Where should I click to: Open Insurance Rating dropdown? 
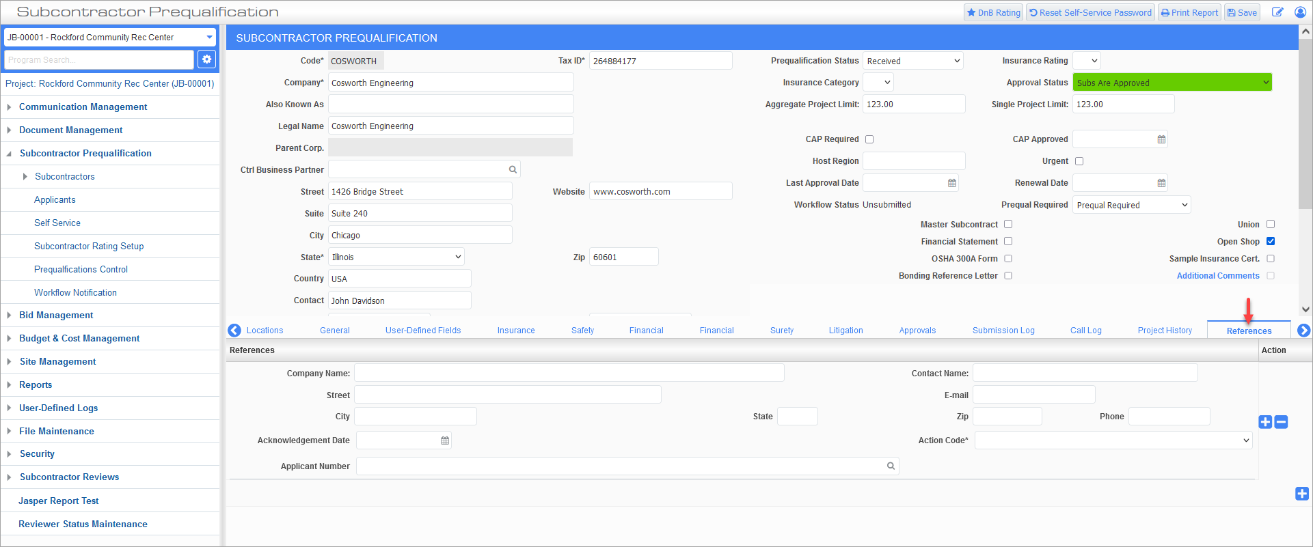click(1086, 61)
